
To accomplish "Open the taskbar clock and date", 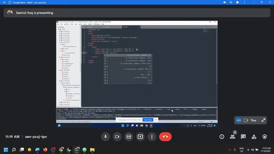I will tap(265, 150).
